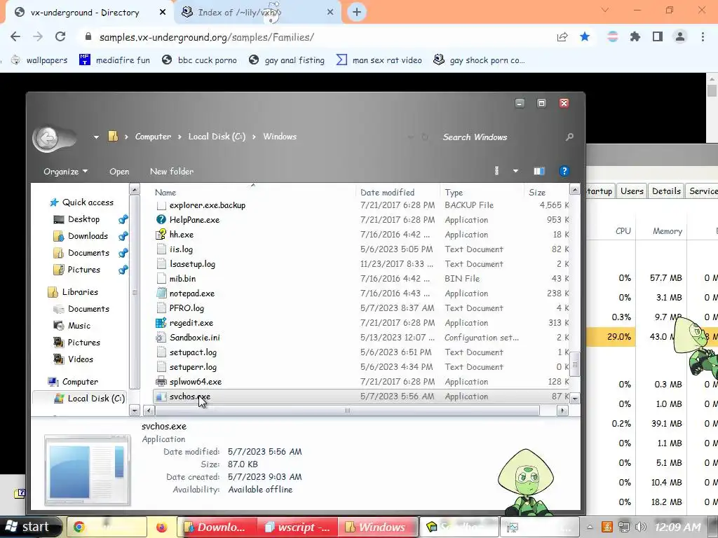Switch to the Index of /~lily tab
Viewport: 718px width, 538px height.
coord(257,13)
